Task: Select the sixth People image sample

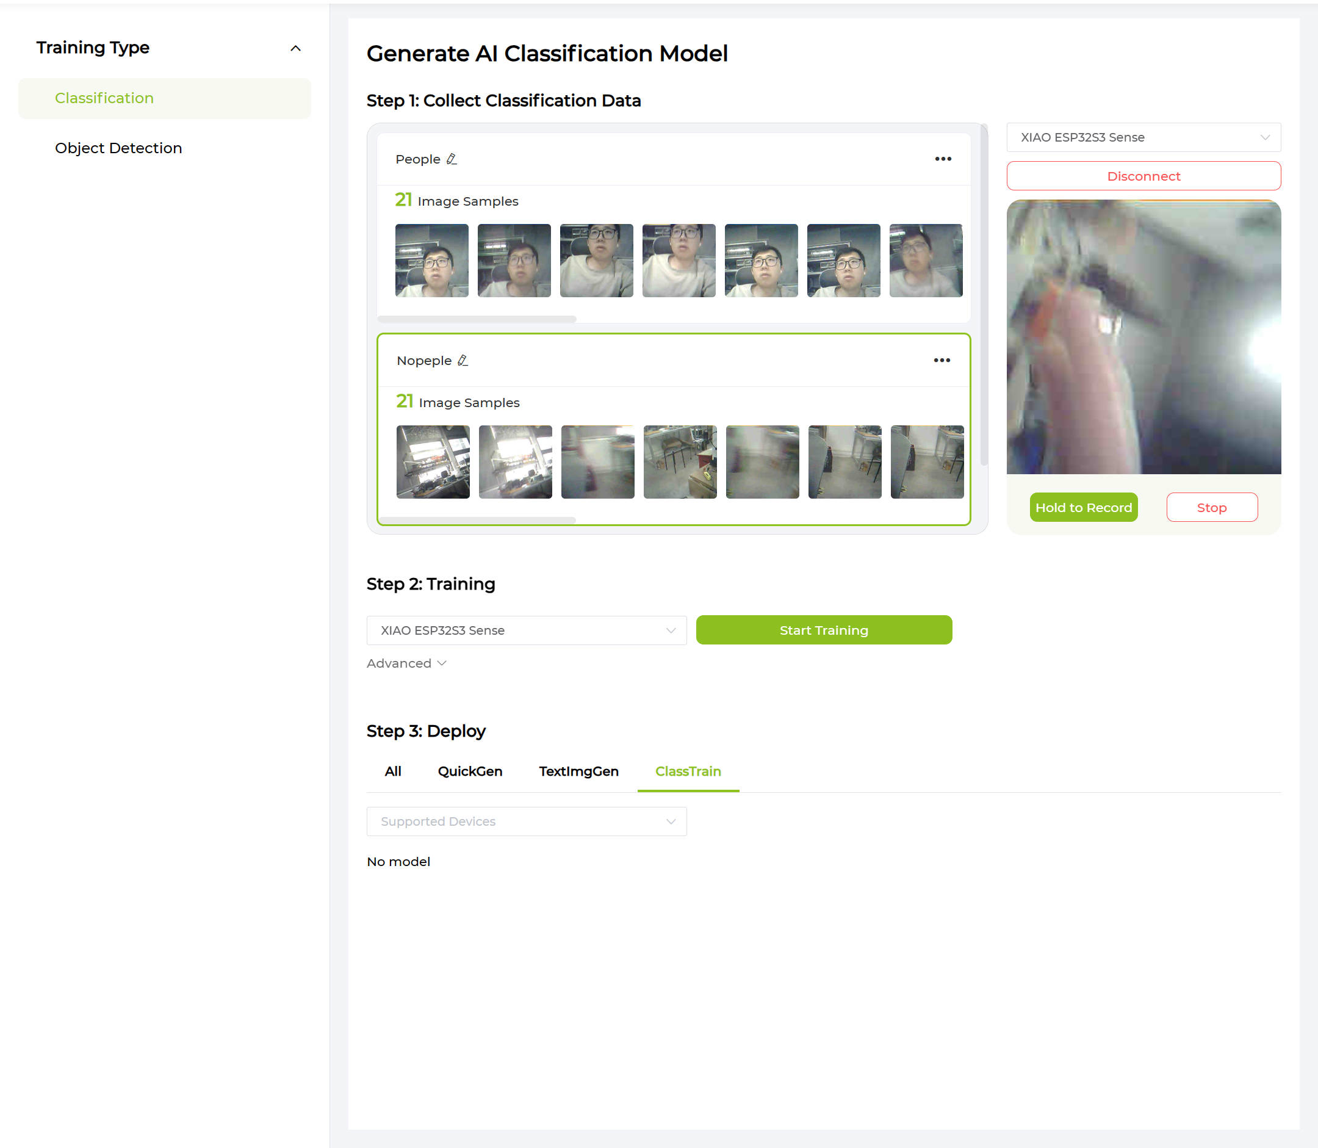Action: click(843, 261)
